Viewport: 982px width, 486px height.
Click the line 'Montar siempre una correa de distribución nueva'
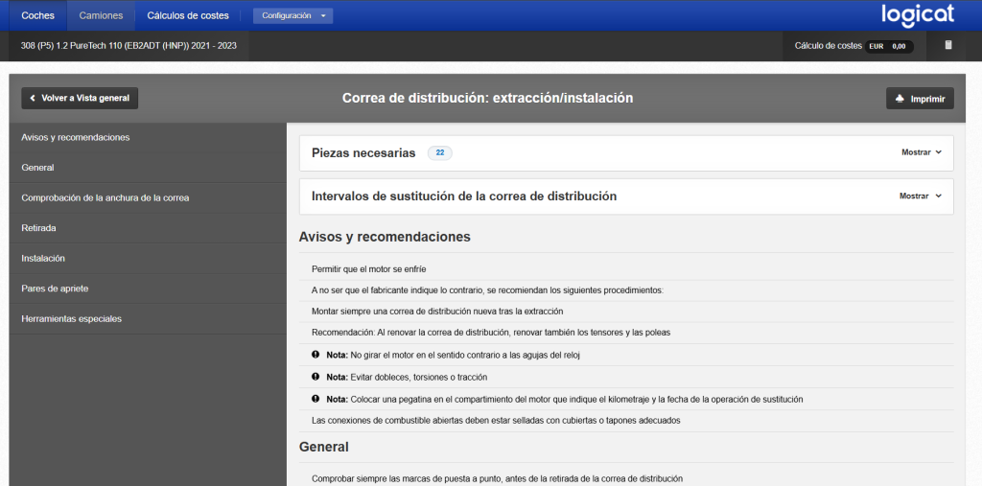pos(437,312)
